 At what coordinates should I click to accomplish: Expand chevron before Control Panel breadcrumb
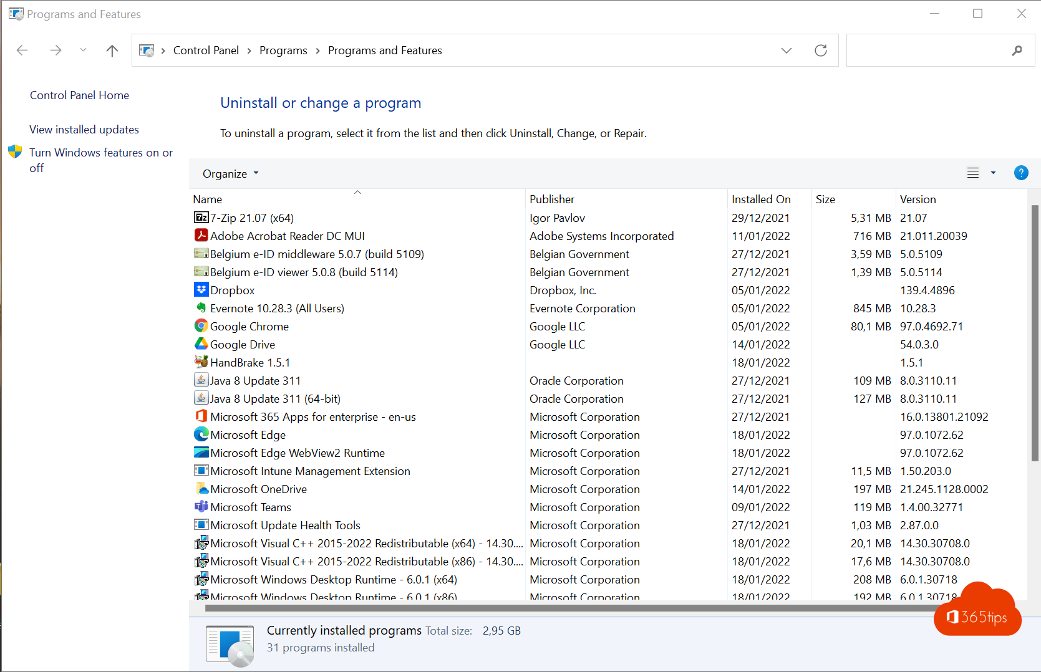163,50
